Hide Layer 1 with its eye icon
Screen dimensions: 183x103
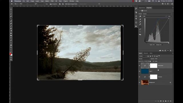[140, 71]
